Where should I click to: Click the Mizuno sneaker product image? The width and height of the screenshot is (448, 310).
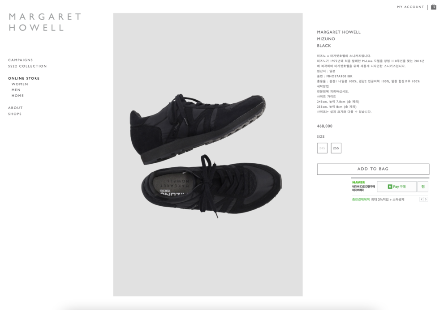pyautogui.click(x=208, y=154)
